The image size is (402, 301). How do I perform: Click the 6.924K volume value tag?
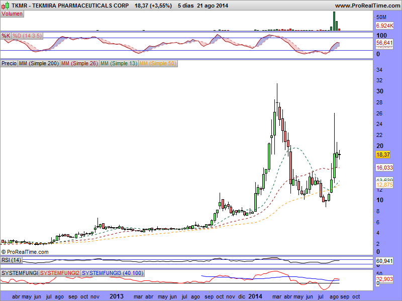point(384,26)
